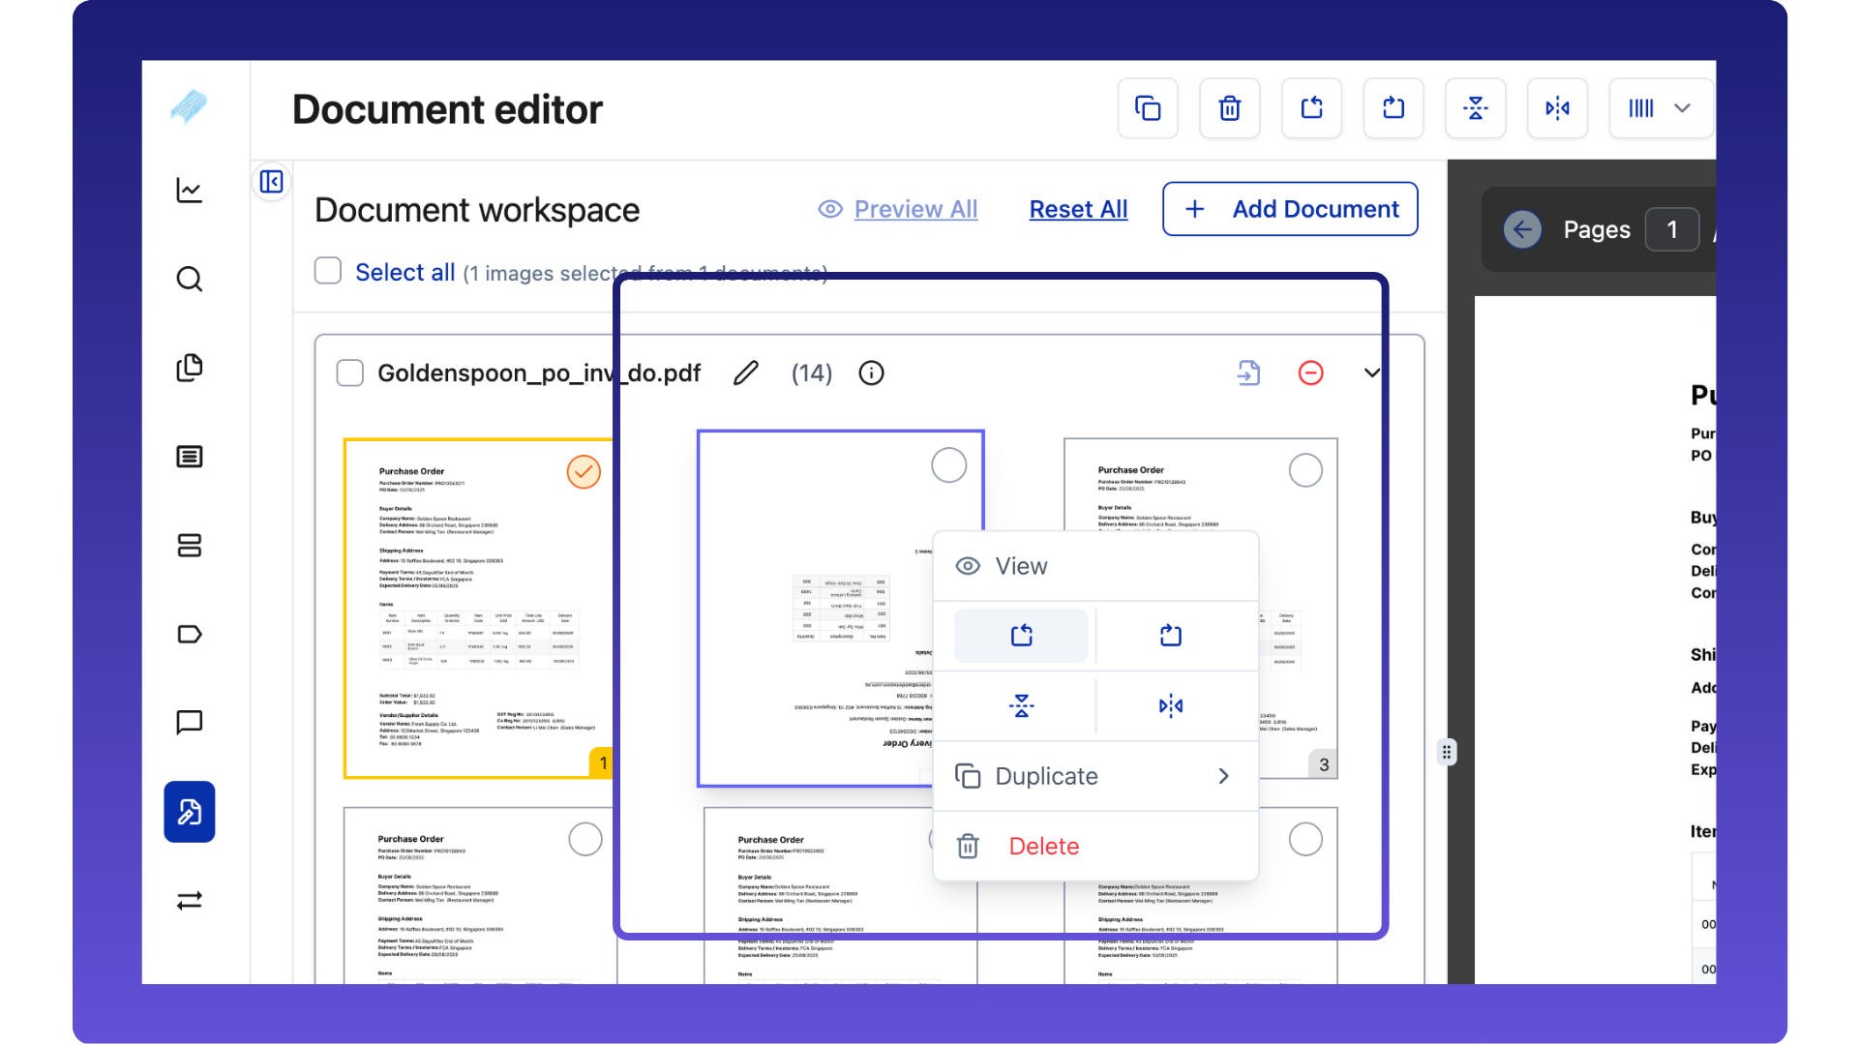The width and height of the screenshot is (1858, 1045).
Task: Rename Goldenspoon_po_inv_do.pdf with the pencil icon
Action: (x=746, y=373)
